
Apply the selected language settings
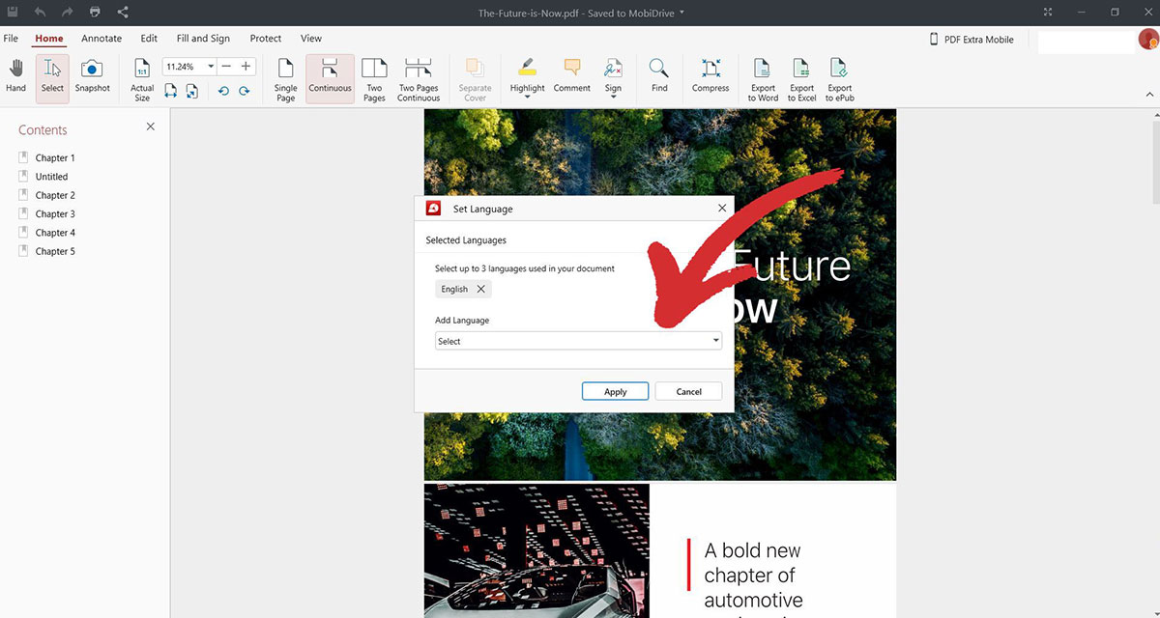[x=615, y=391]
